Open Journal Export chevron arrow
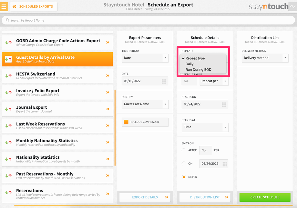297x208 pixels. point(108,109)
